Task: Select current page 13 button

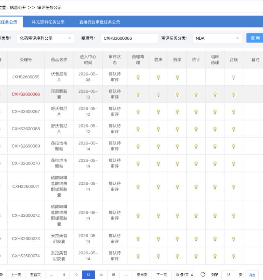Action: coord(88,275)
